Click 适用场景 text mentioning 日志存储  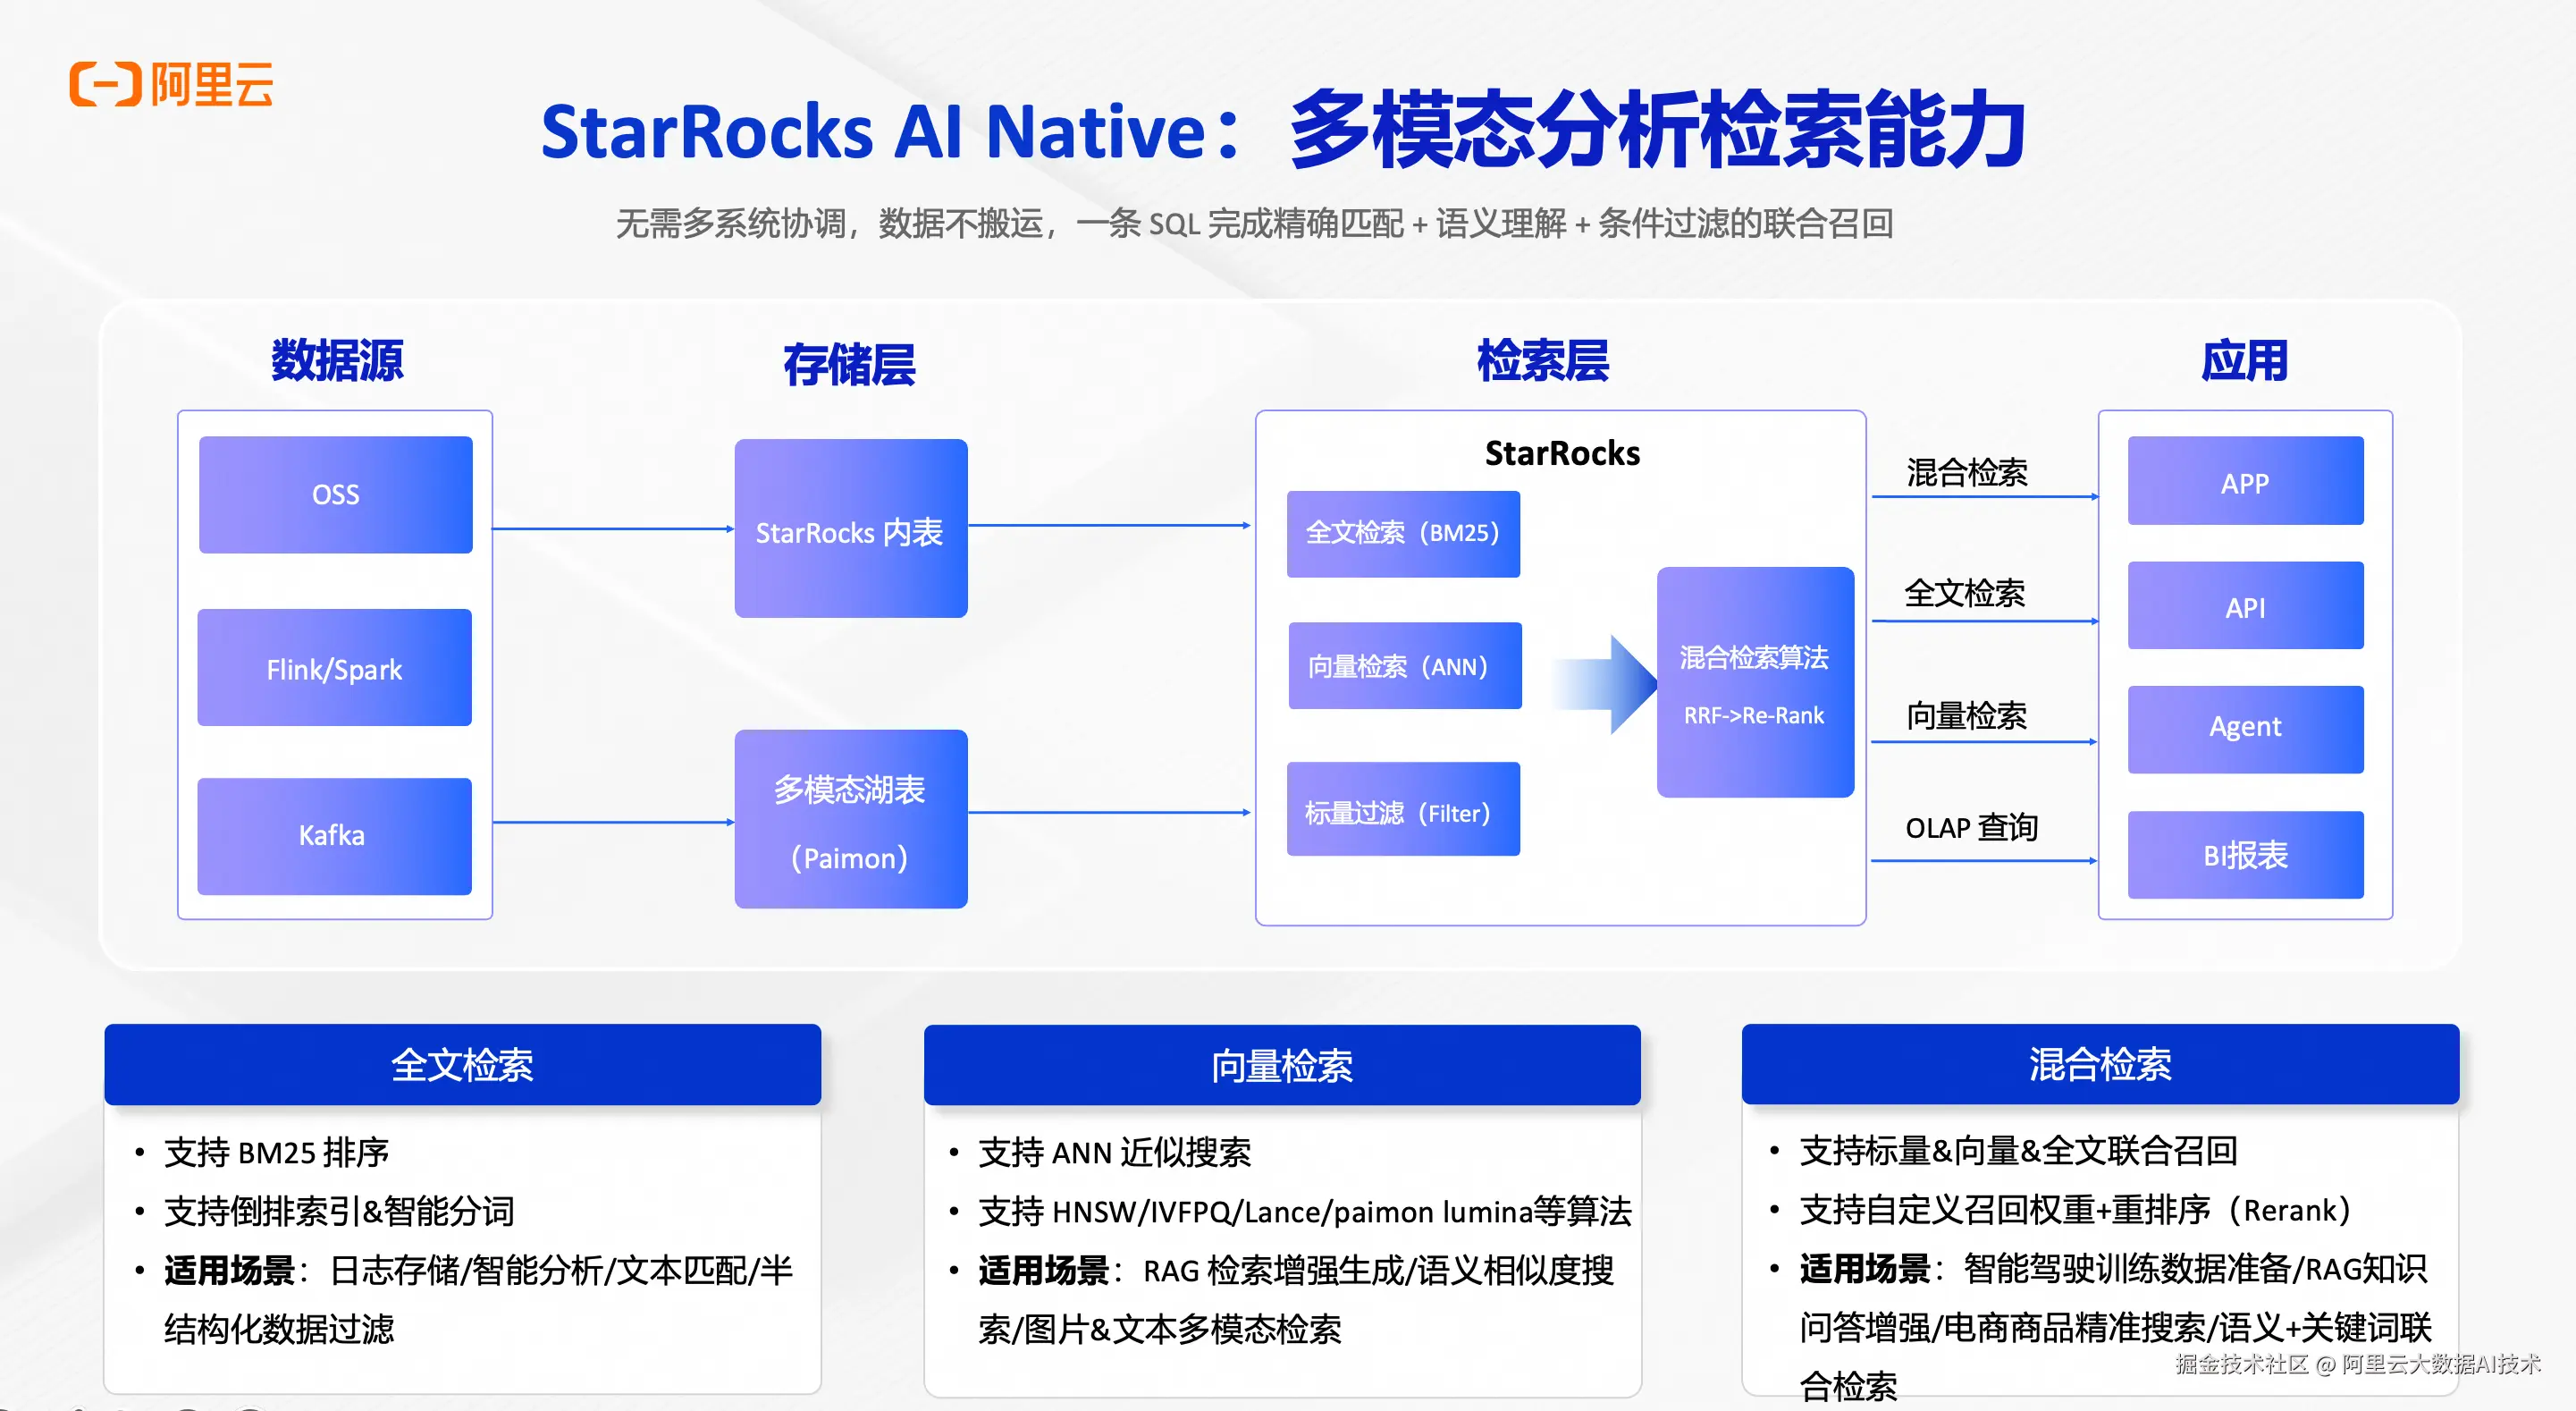pos(479,1300)
